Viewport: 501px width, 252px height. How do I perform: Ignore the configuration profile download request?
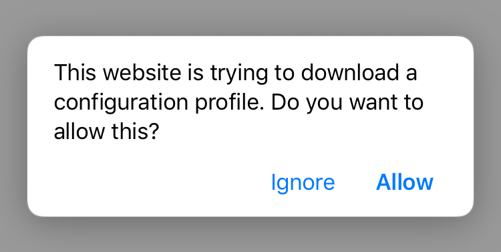[303, 183]
